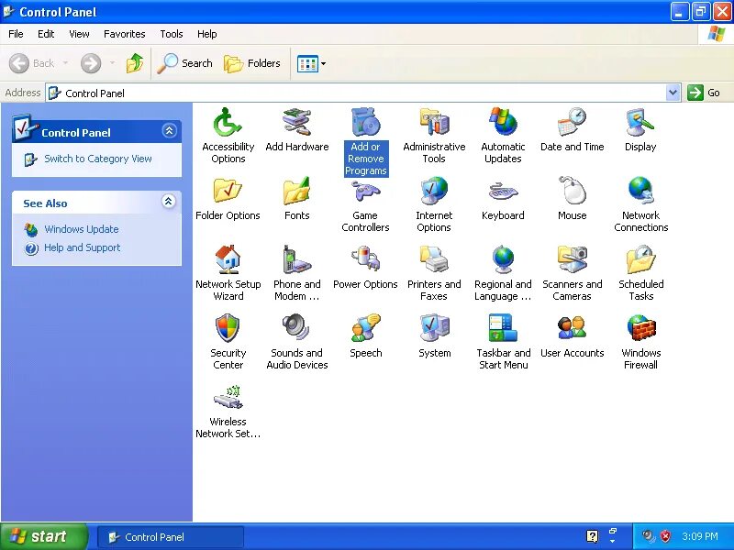Collapse the Control Panel sidebar section
Screen dimensions: 734x550
169,130
